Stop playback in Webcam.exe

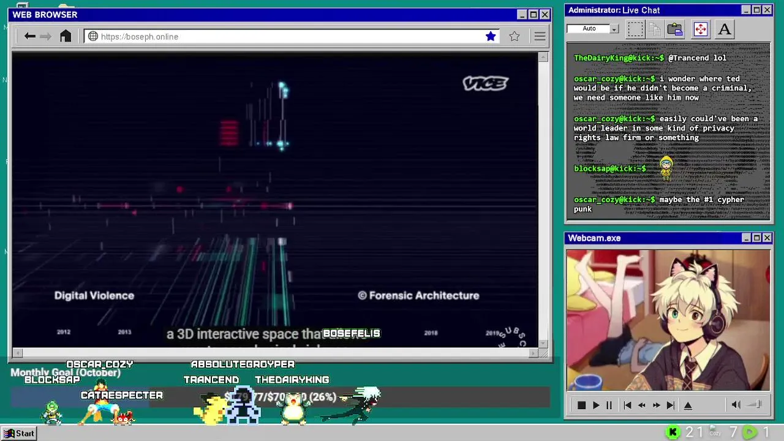[x=581, y=405]
